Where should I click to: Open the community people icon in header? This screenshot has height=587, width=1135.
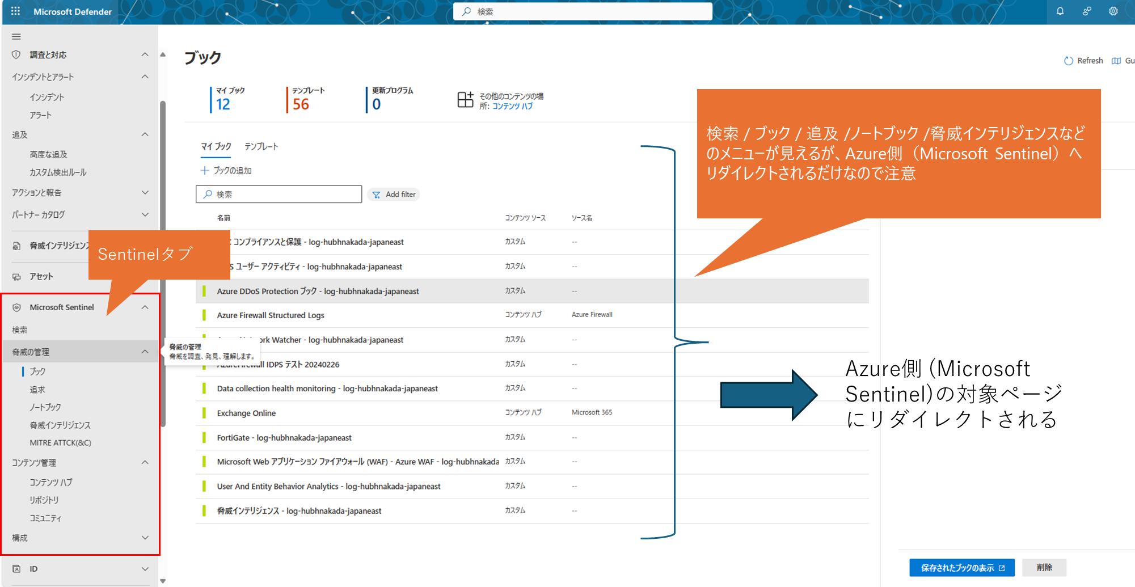coord(1087,11)
